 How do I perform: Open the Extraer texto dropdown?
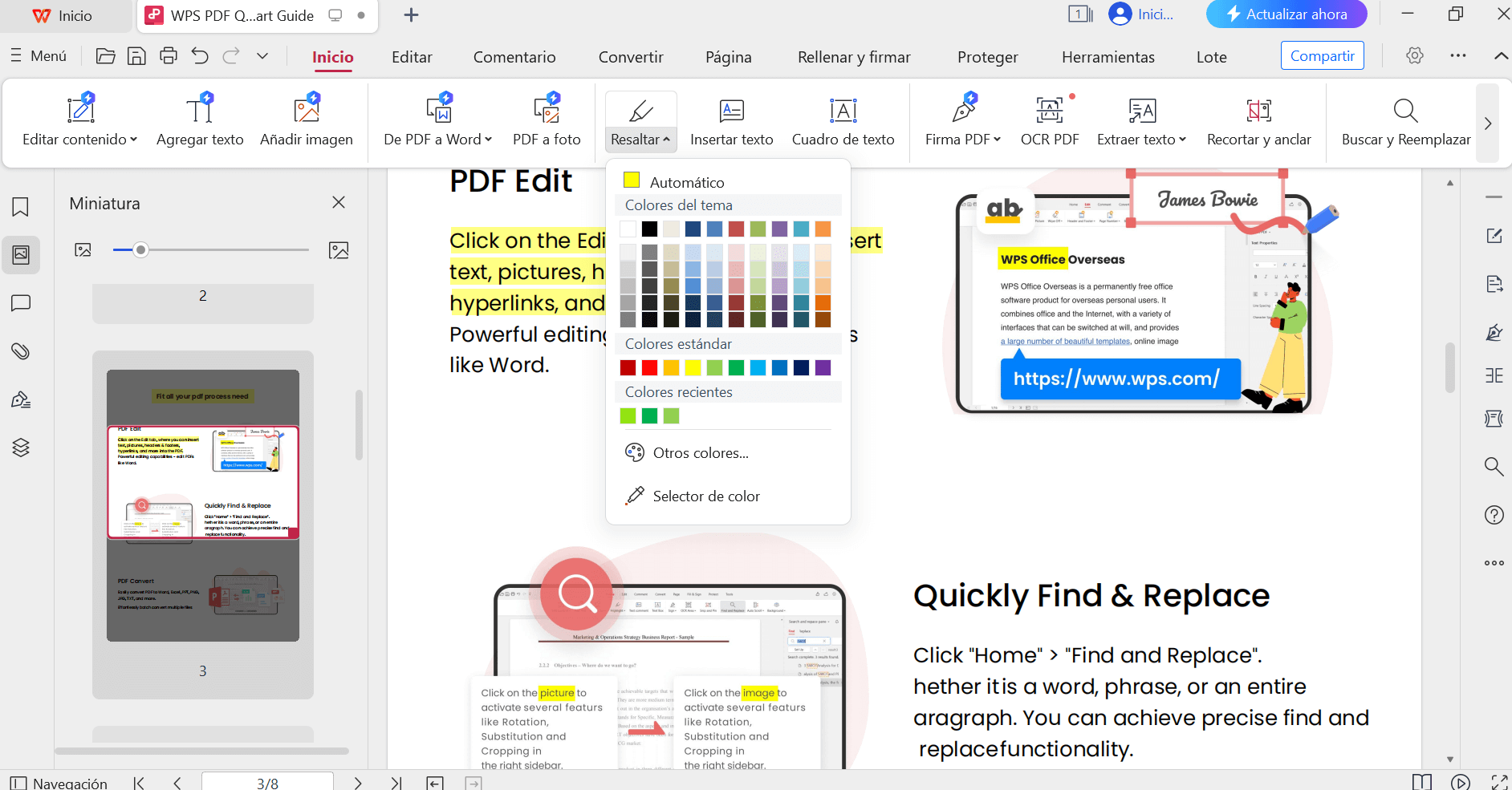[1182, 140]
